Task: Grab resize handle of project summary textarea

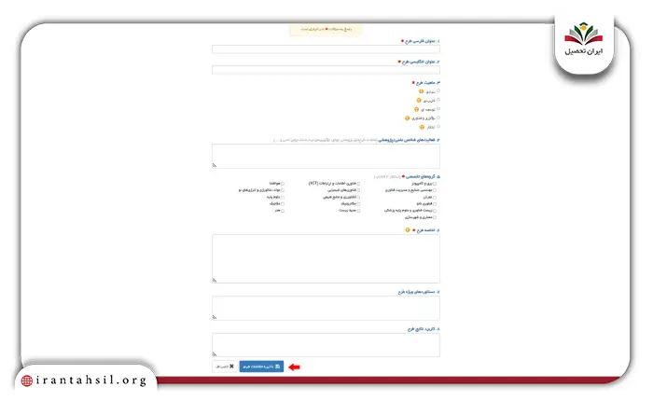Action: tap(215, 281)
